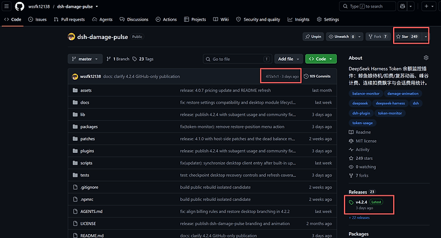Open the .gitignore file

coord(89,187)
